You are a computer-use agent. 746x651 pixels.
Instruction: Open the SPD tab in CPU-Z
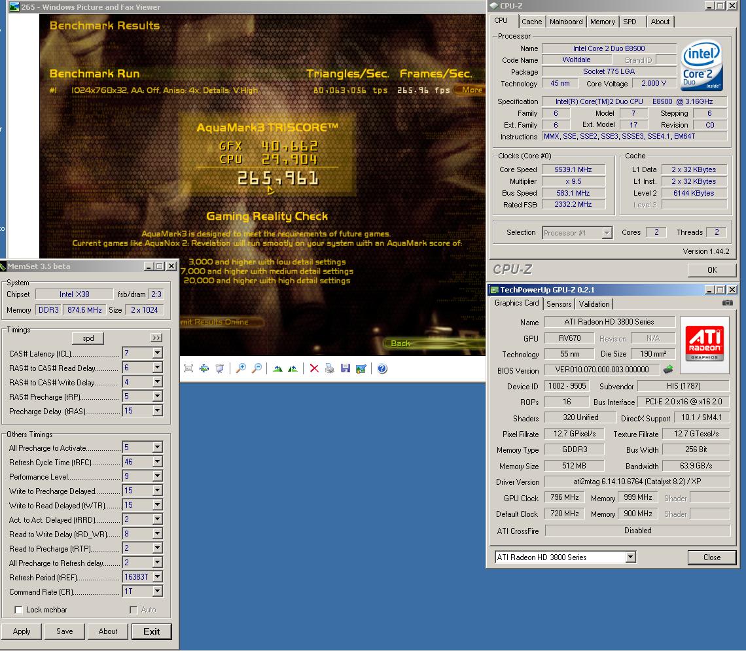630,22
